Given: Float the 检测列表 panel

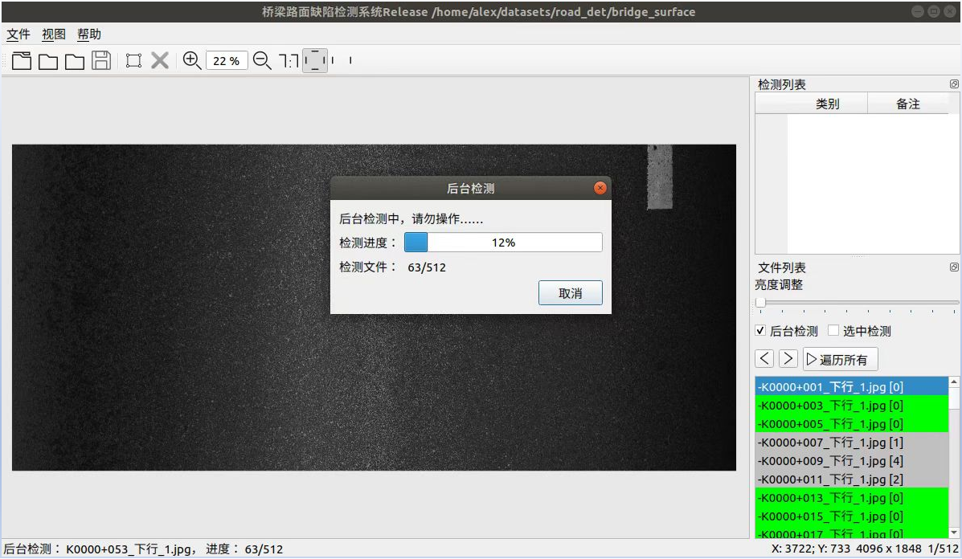Looking at the screenshot, I should 954,84.
